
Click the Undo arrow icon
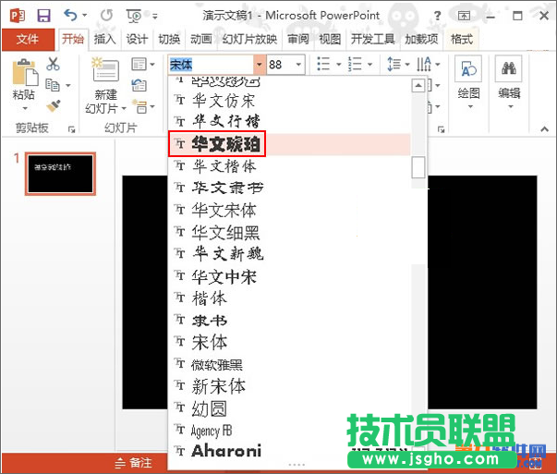[70, 16]
